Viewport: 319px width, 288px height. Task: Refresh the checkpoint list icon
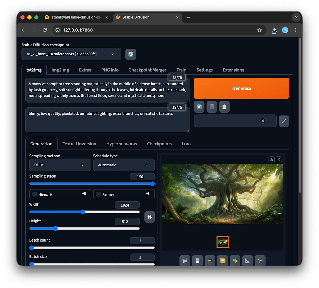(131, 54)
